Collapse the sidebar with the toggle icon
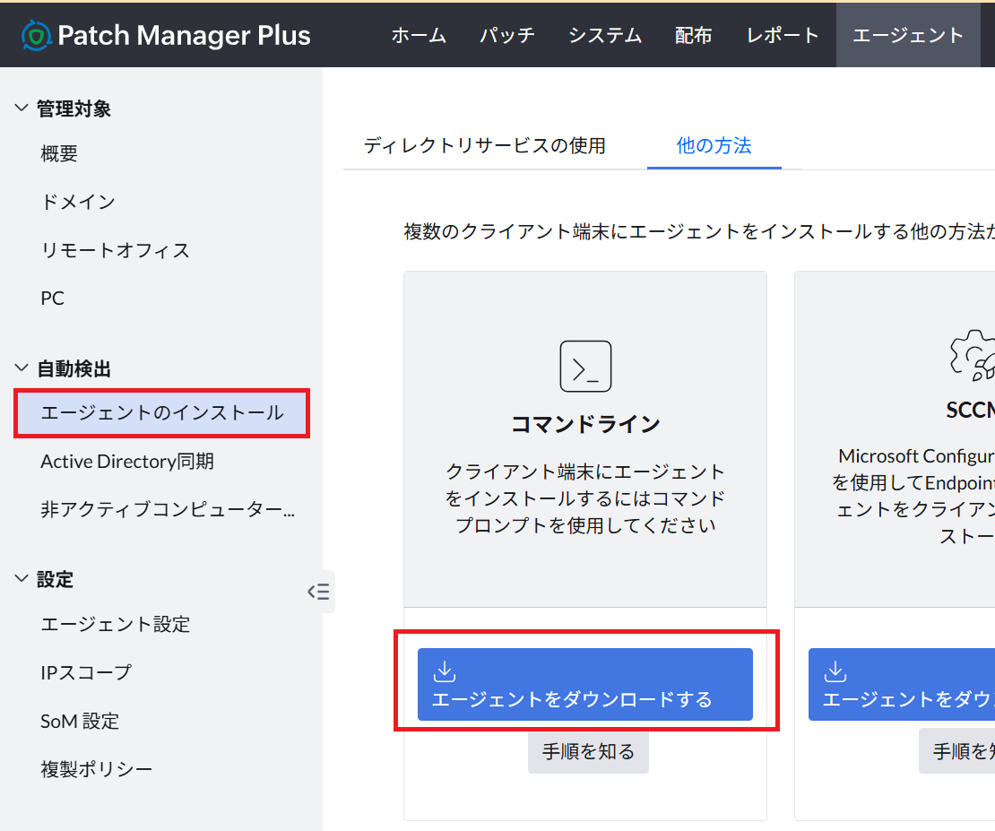The image size is (995, 831). click(319, 592)
